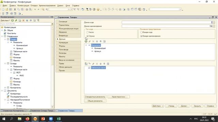Open the Файл menu
This screenshot has width=218, height=122.
click(5, 5)
